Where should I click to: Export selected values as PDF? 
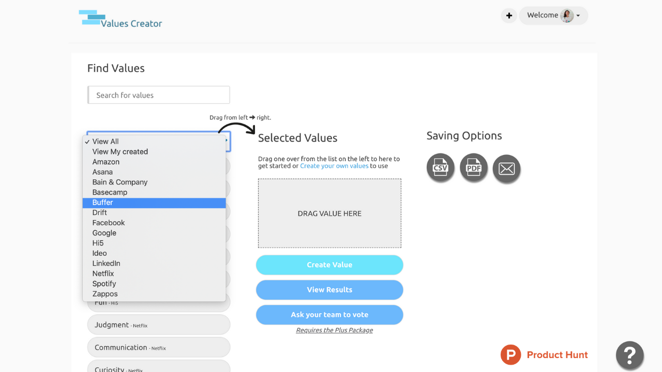click(473, 167)
